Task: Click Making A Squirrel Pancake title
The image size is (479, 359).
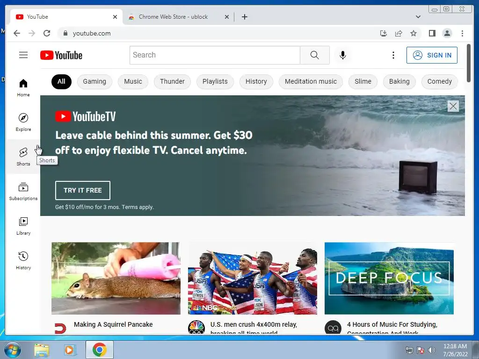Action: click(113, 324)
